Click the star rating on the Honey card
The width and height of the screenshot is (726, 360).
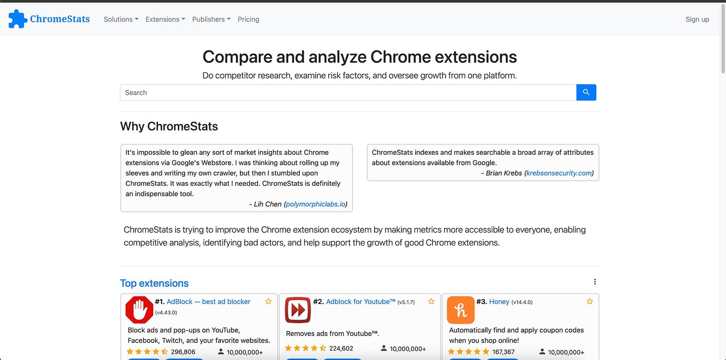[467, 351]
